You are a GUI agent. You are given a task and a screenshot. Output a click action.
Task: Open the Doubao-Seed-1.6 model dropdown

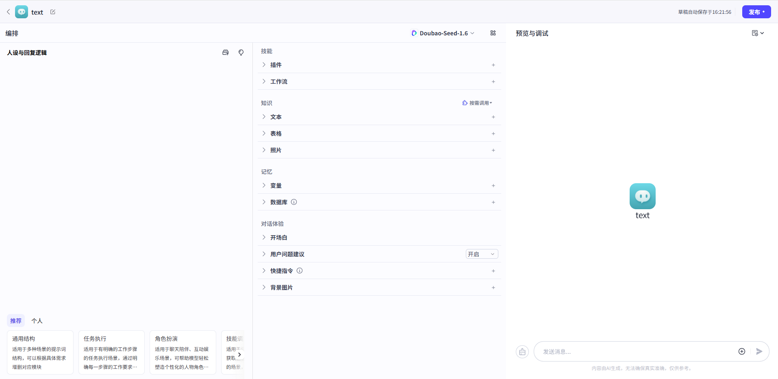pyautogui.click(x=443, y=33)
